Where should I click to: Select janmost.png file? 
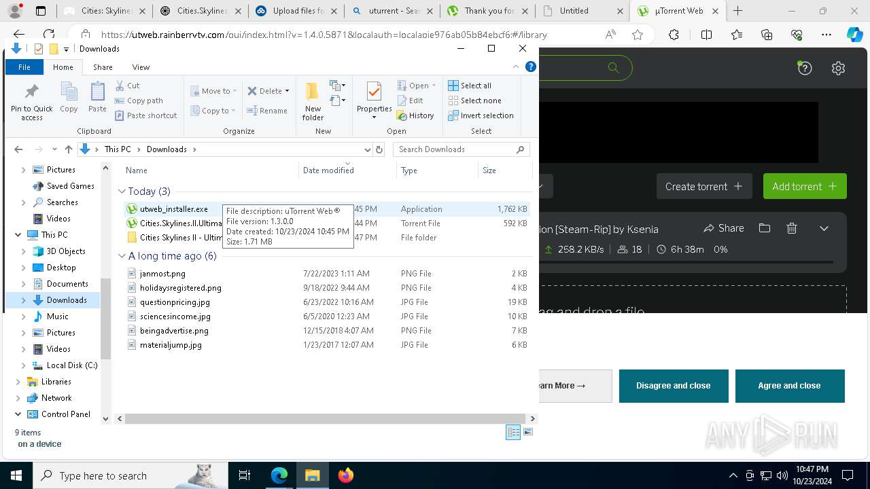(x=162, y=274)
